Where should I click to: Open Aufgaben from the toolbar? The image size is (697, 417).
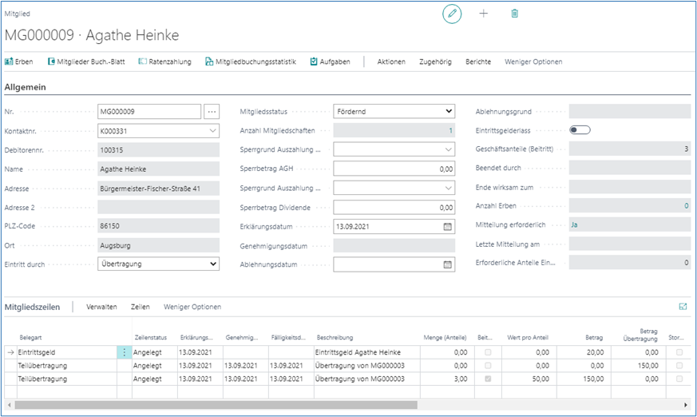(330, 62)
